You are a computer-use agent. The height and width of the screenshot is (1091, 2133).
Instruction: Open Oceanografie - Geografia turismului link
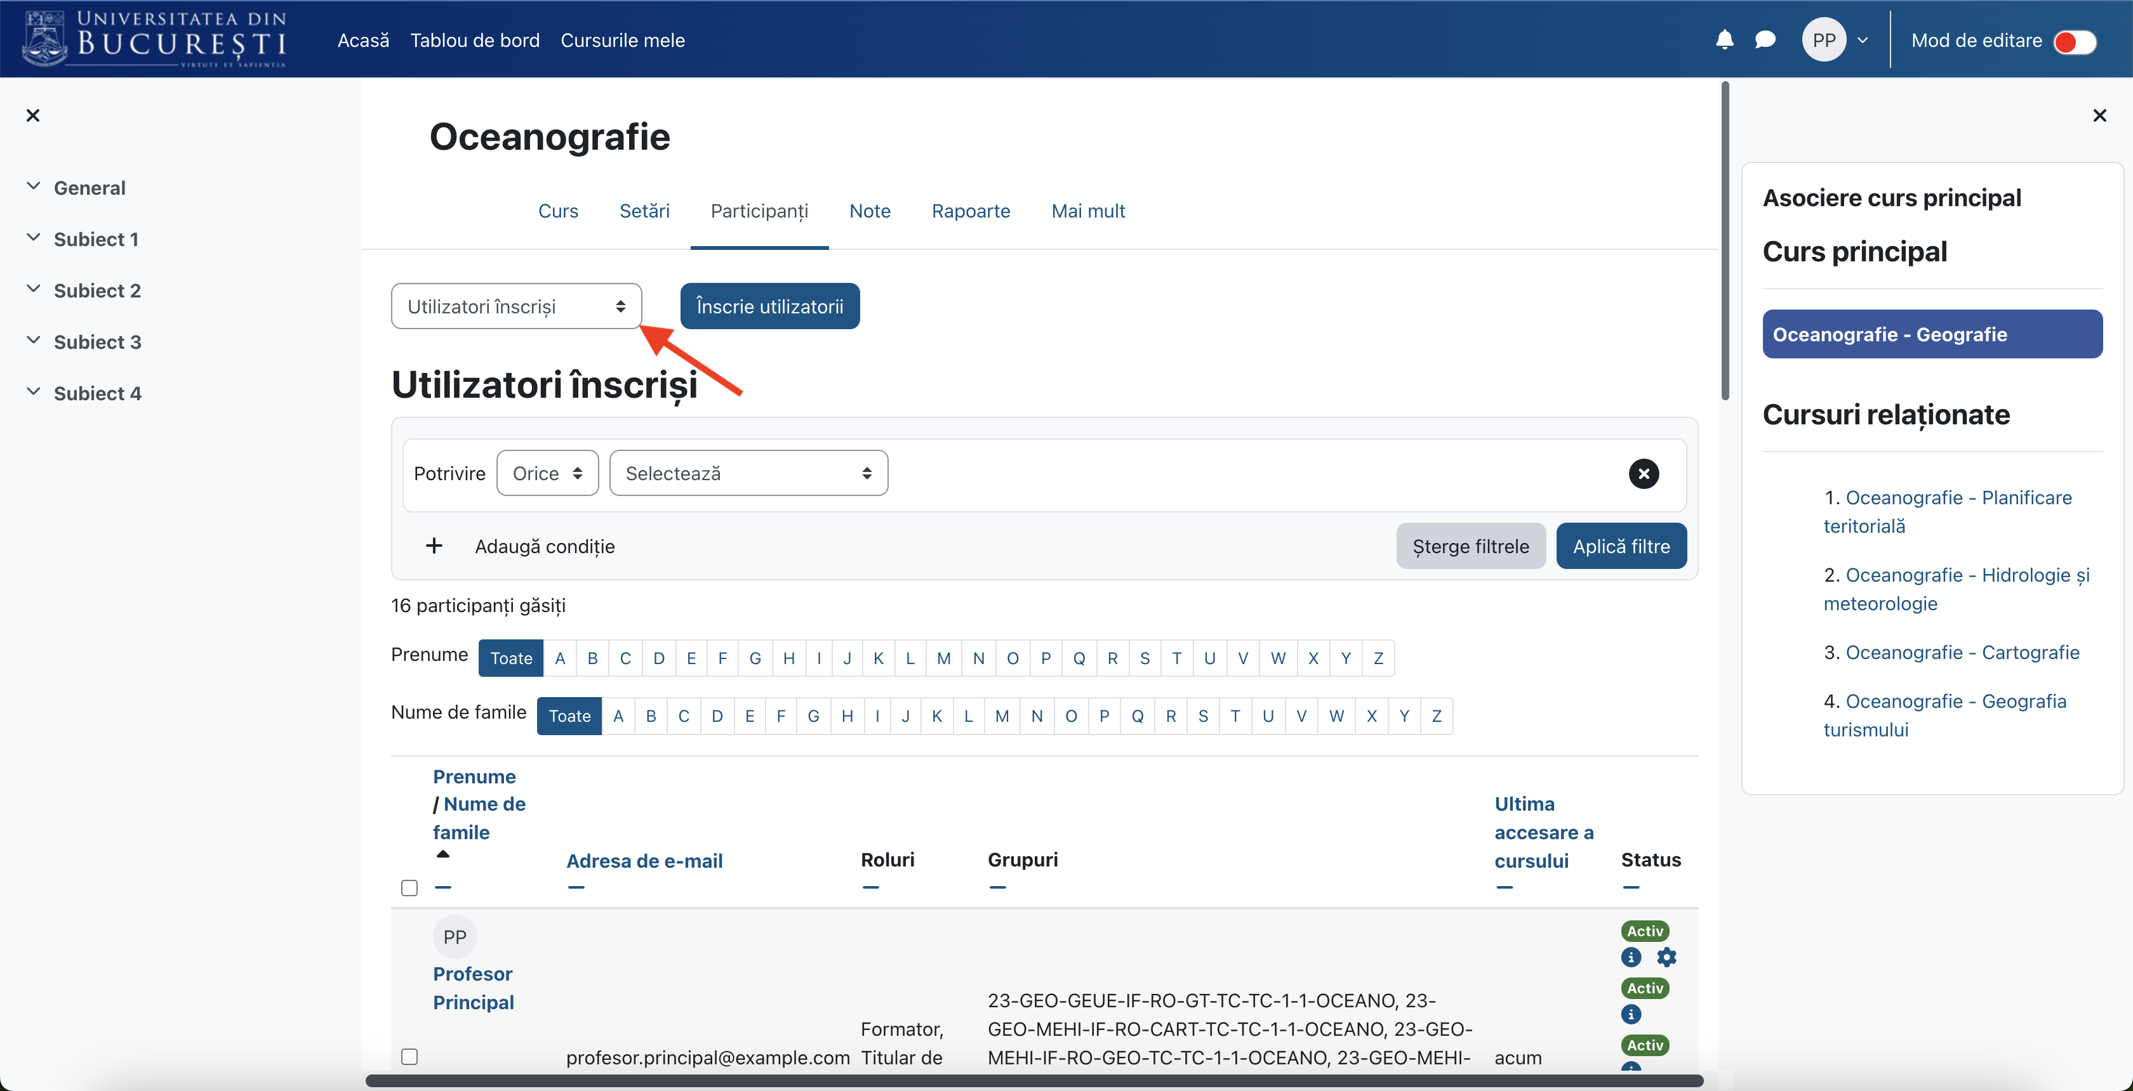pyautogui.click(x=1945, y=715)
